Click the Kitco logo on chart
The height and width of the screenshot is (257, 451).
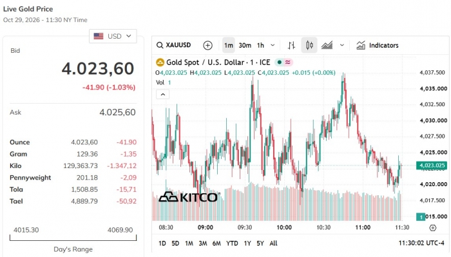[189, 197]
